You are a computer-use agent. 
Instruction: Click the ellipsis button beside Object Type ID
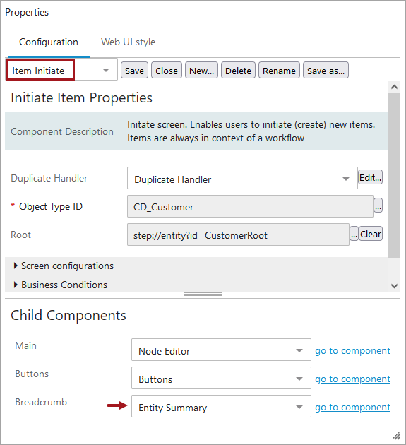click(x=378, y=206)
